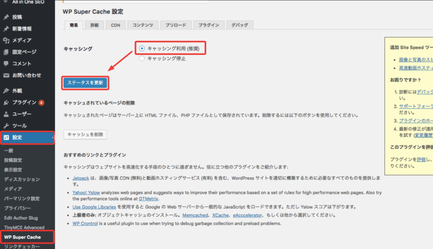Click the ユーザー person icon

coord(6,114)
